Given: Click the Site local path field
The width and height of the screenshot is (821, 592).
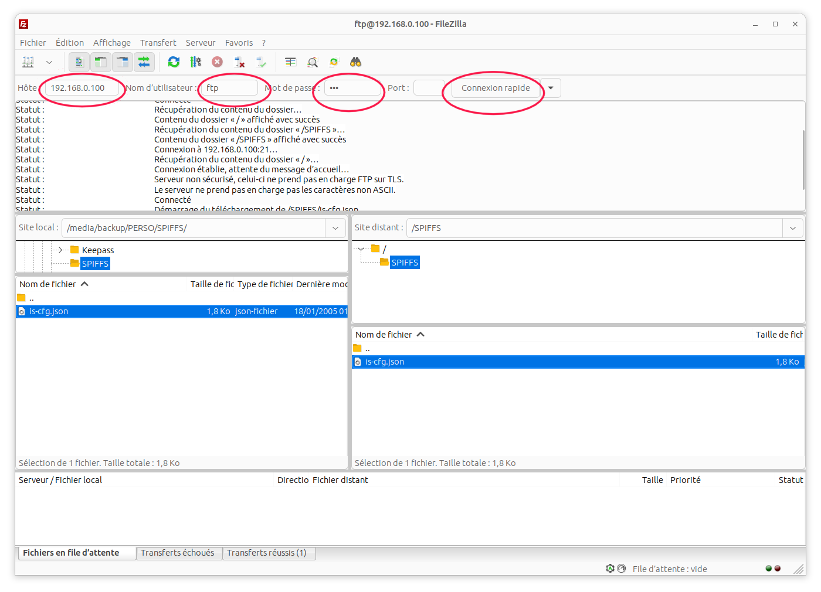Looking at the screenshot, I should (x=194, y=228).
